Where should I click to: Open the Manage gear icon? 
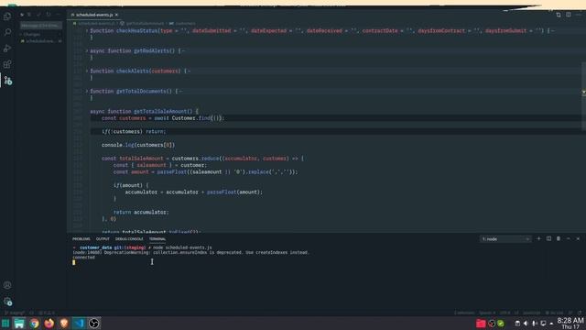coord(7,302)
